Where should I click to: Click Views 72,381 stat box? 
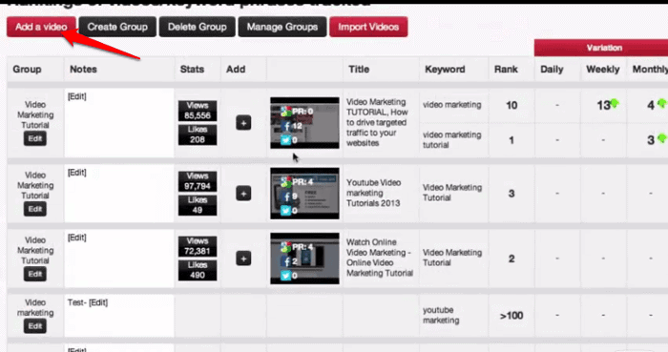tap(198, 246)
